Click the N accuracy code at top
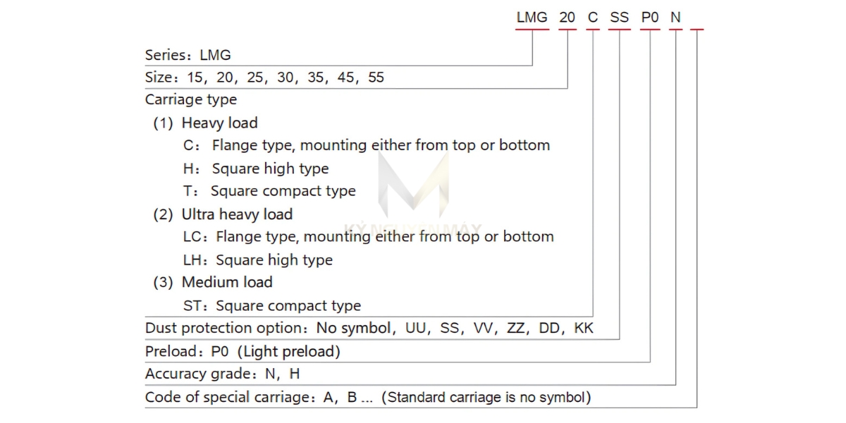 675,18
